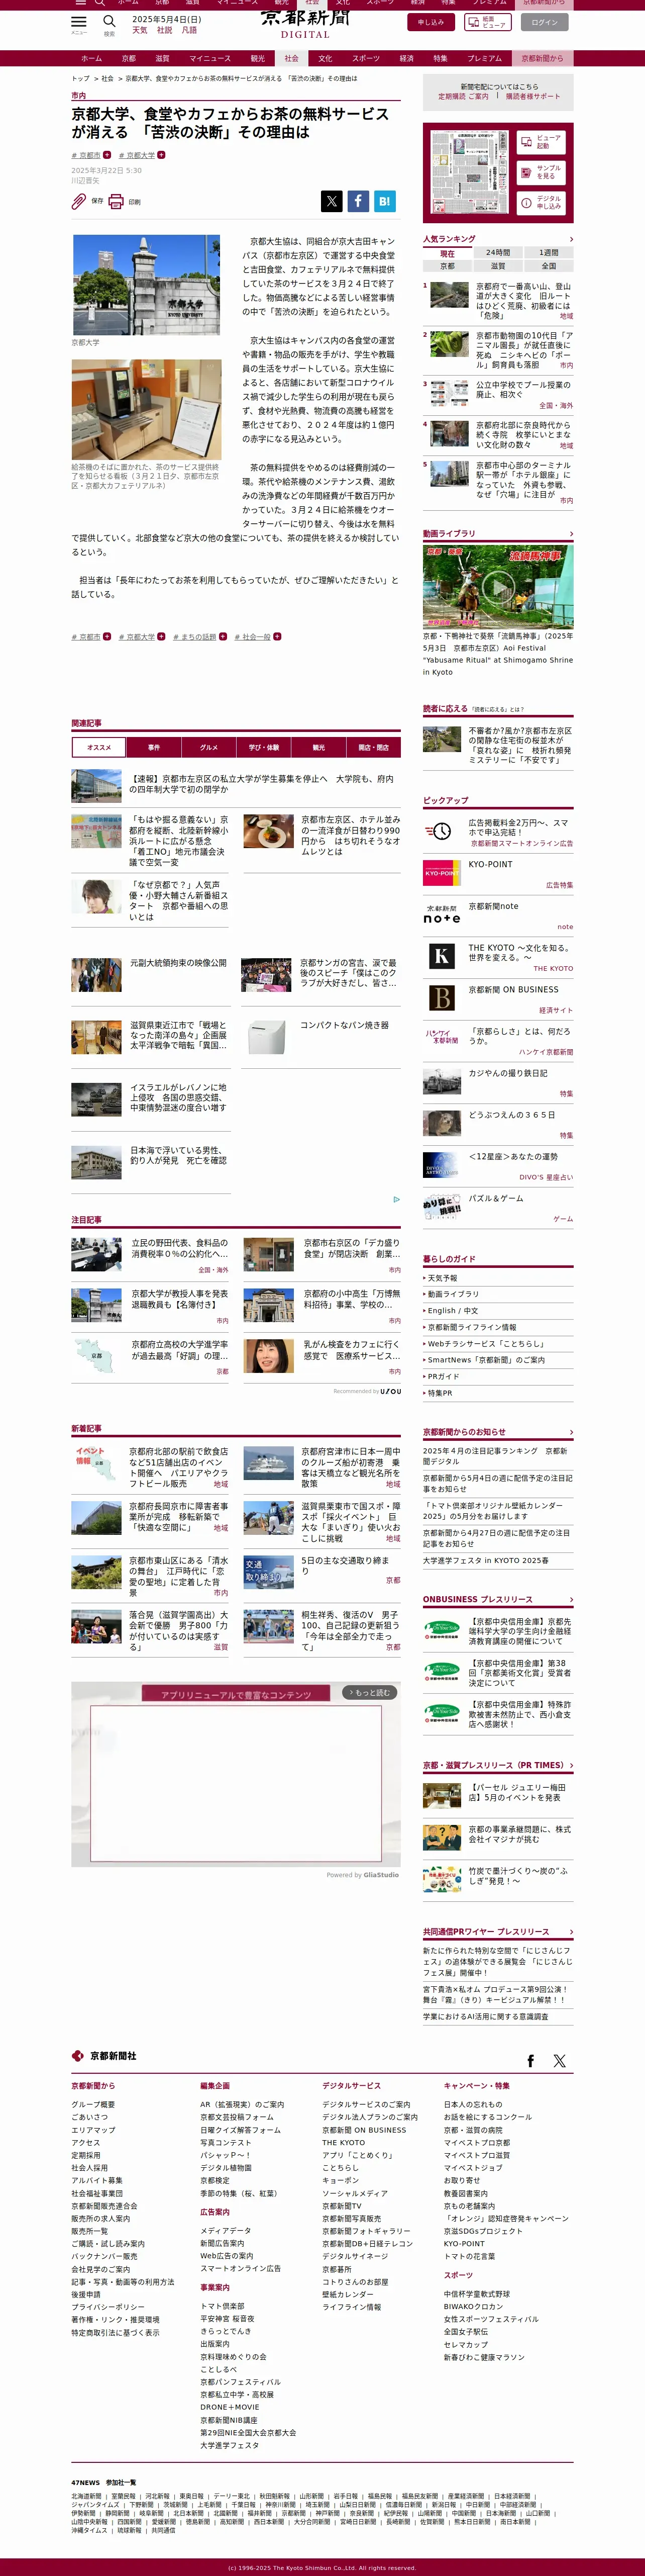Open マイニュース in main navigation
The width and height of the screenshot is (645, 2576).
click(209, 58)
